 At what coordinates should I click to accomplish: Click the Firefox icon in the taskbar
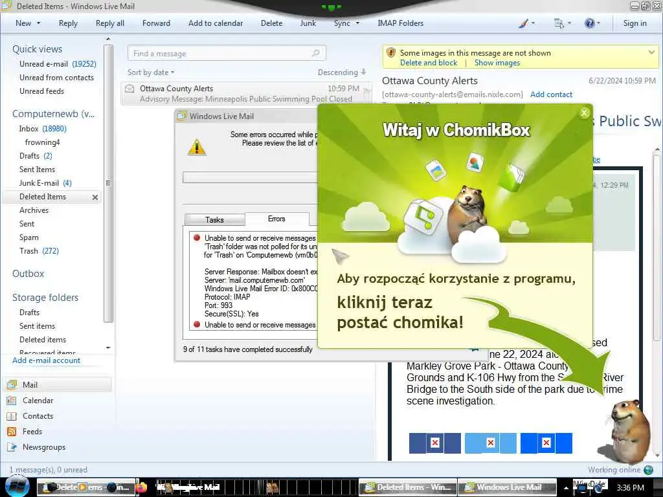142,487
